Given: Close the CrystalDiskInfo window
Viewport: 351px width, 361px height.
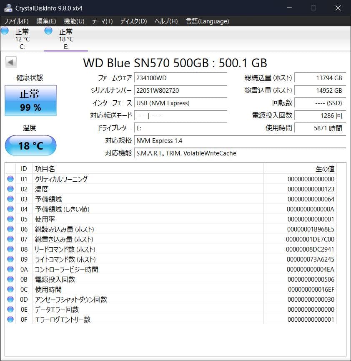Looking at the screenshot, I should pyautogui.click(x=338, y=8).
